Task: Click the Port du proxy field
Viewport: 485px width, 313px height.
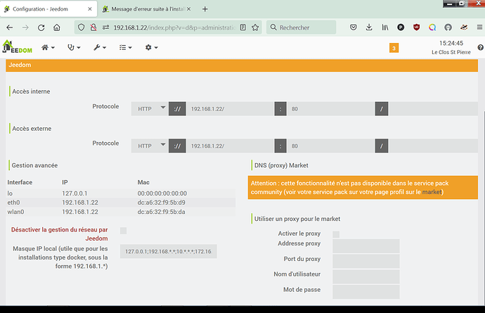Action: (366, 261)
